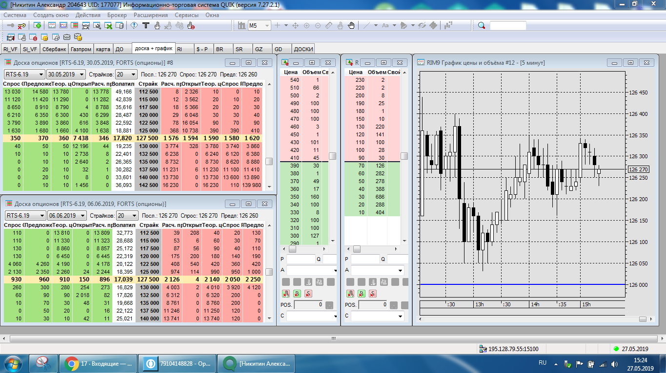Click the document with red stop icon, second toolbar row
This screenshot has width=666, height=373.
[x=33, y=37]
